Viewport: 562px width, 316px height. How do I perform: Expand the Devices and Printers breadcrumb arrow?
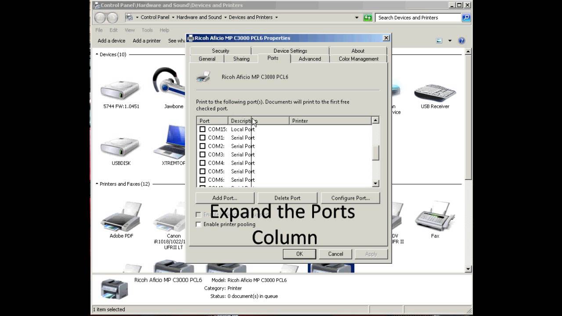[276, 18]
